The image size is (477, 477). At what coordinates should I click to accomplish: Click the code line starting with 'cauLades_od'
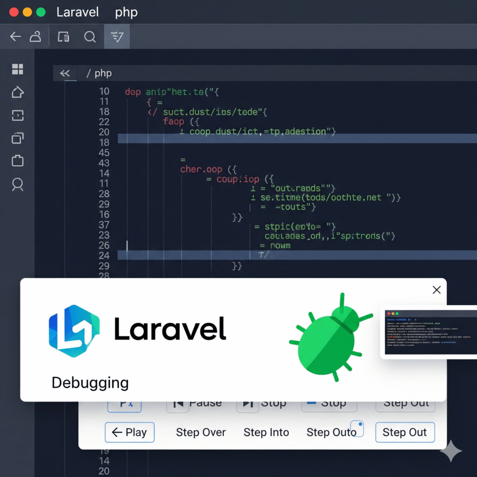pyautogui.click(x=330, y=236)
